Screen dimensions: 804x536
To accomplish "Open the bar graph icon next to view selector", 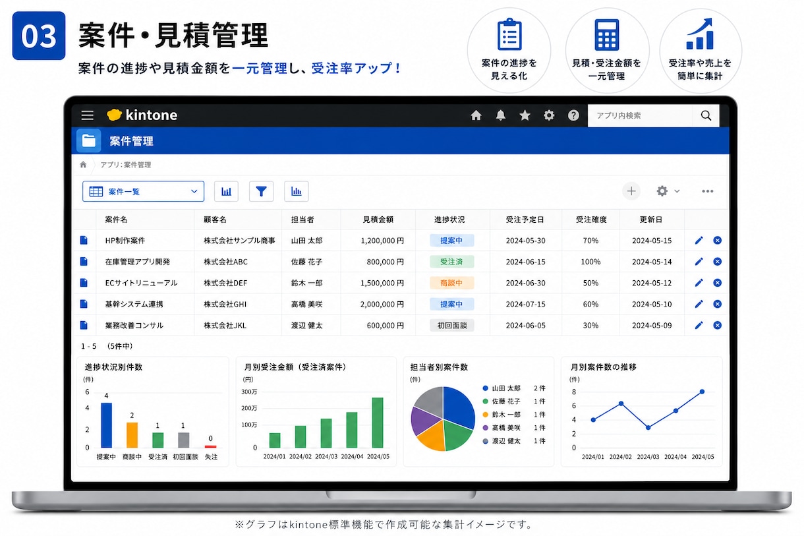I will click(226, 191).
